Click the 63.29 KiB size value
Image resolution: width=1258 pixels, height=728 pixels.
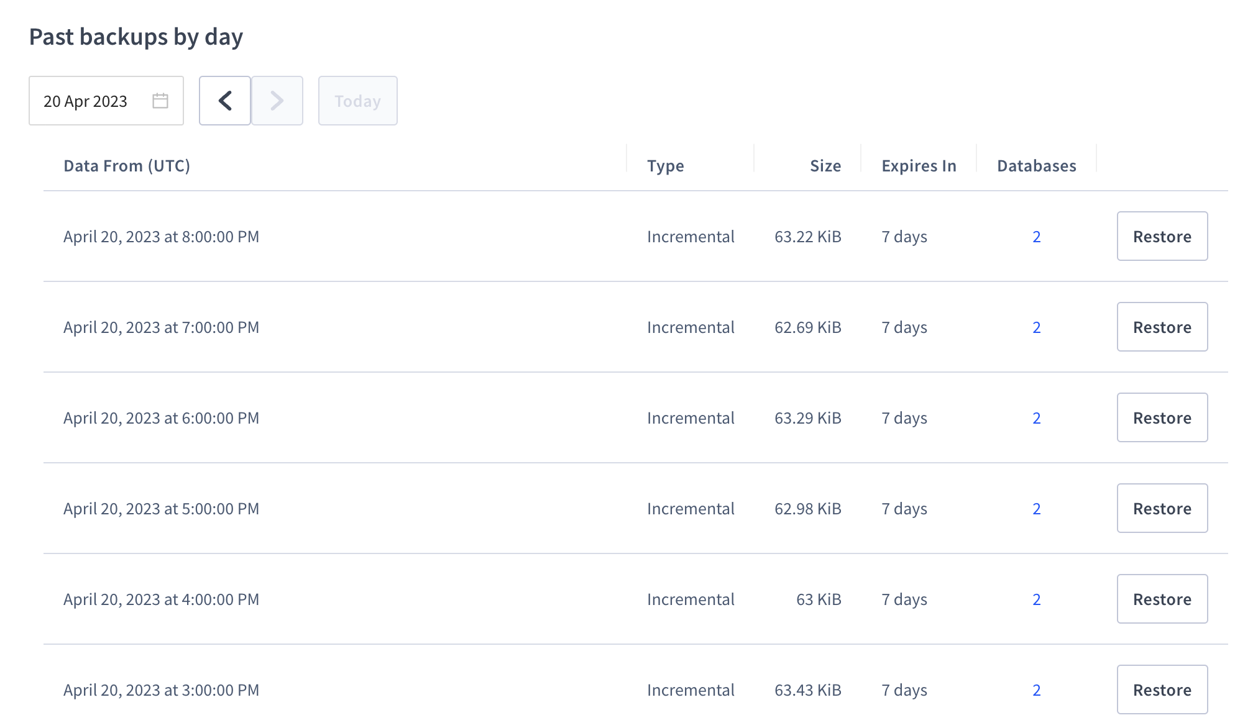808,418
